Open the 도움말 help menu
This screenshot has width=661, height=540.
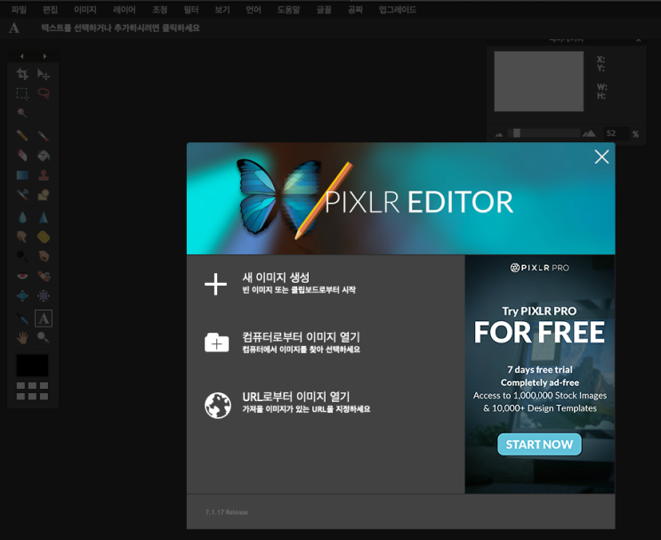click(x=288, y=10)
